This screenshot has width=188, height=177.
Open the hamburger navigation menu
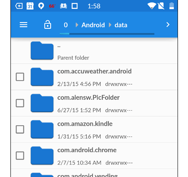pos(23,25)
